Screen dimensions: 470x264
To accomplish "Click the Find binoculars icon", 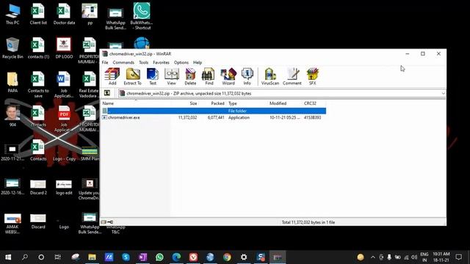I will (x=209, y=76).
